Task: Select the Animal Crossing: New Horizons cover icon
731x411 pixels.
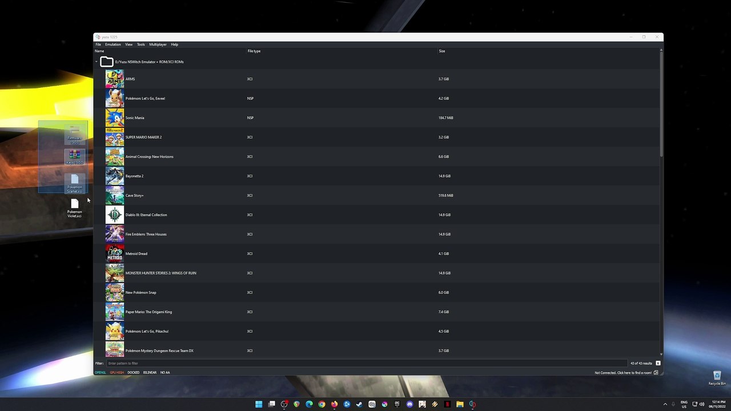Action: coord(114,156)
